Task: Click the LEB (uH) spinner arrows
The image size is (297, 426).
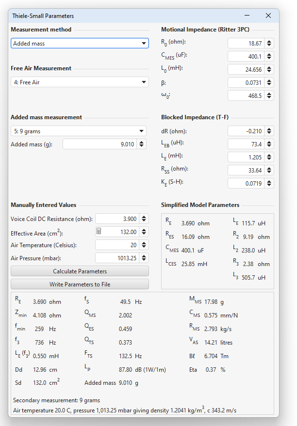Action: [269, 144]
